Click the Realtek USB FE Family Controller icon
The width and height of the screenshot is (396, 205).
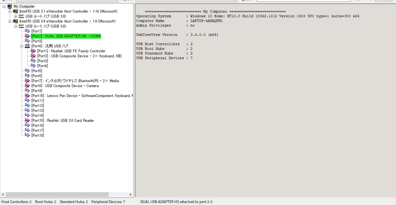coord(33,51)
